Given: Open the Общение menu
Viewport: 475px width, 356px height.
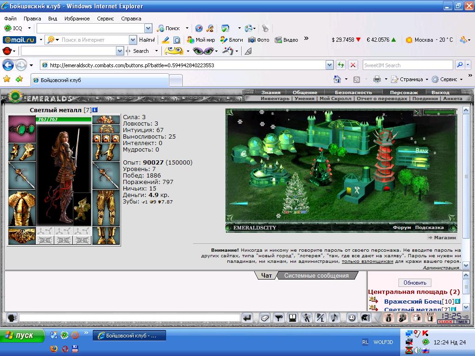Looking at the screenshot, I should (305, 92).
